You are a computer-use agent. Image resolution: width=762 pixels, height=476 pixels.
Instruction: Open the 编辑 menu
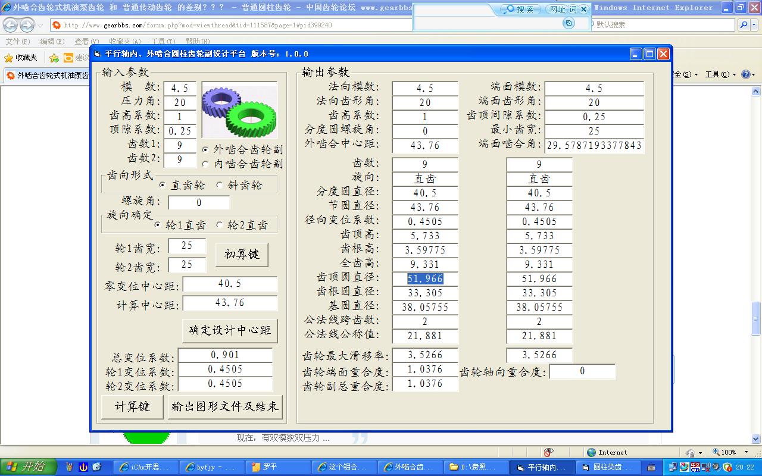tap(52, 42)
